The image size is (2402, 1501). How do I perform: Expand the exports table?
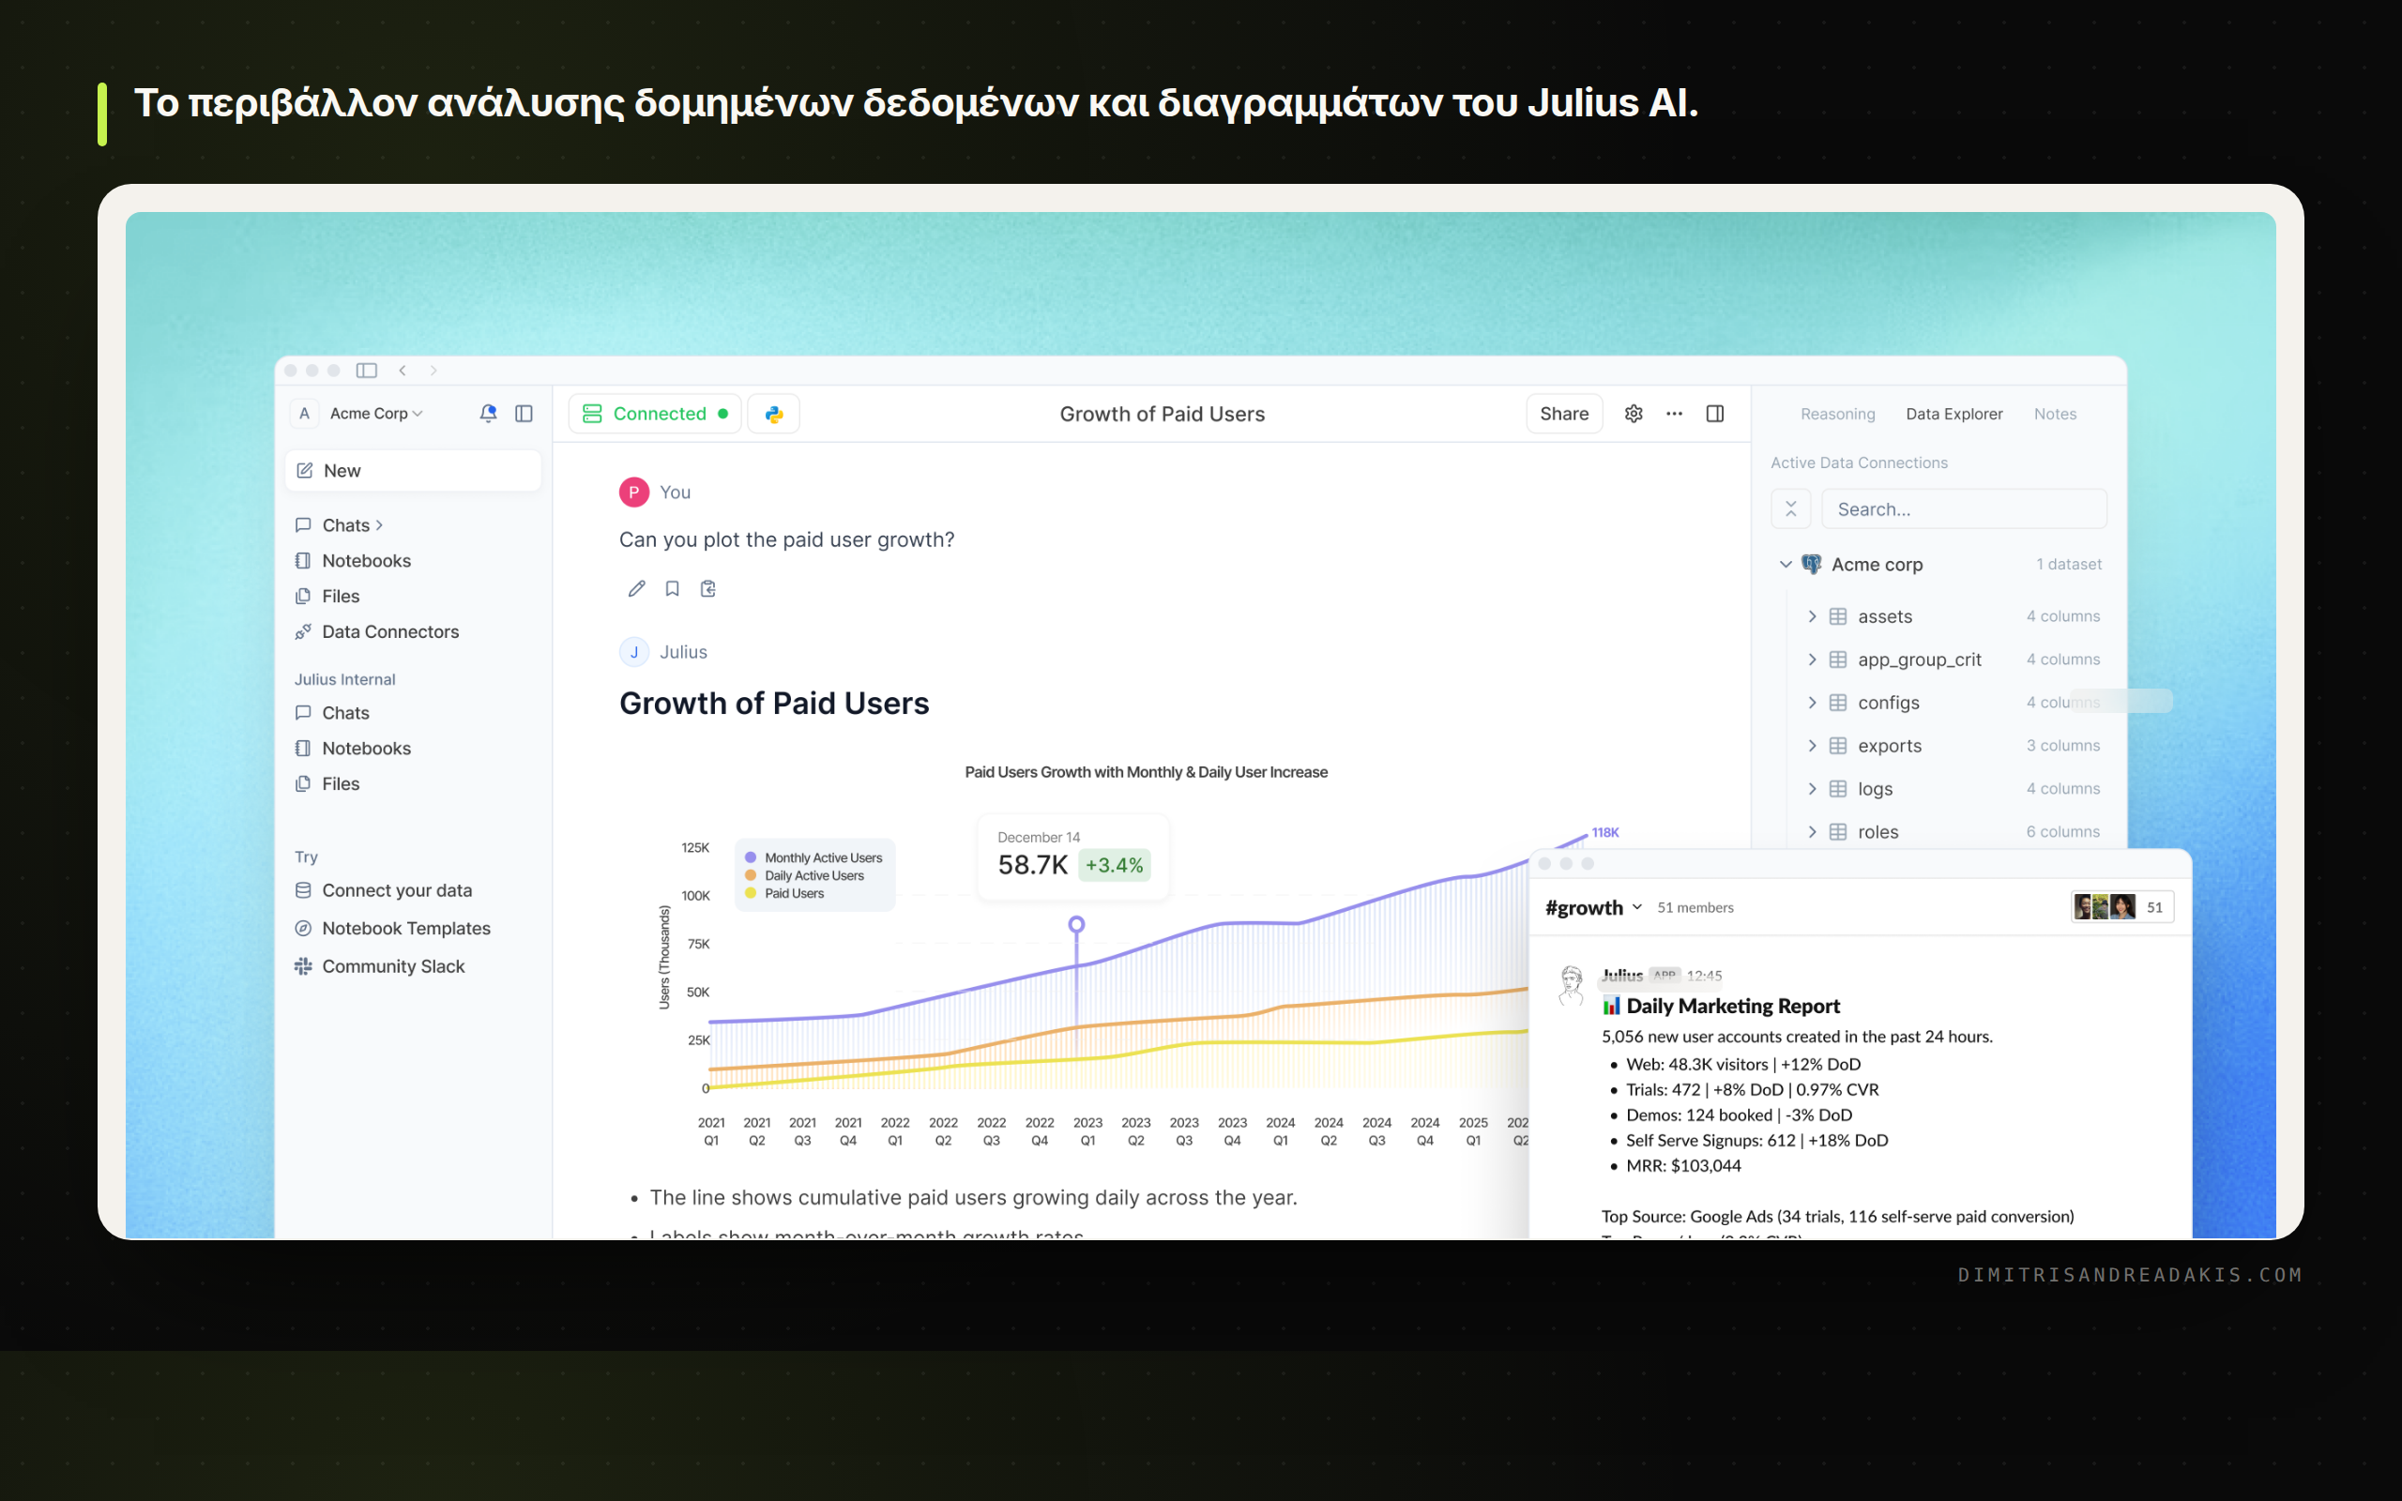coord(1812,746)
